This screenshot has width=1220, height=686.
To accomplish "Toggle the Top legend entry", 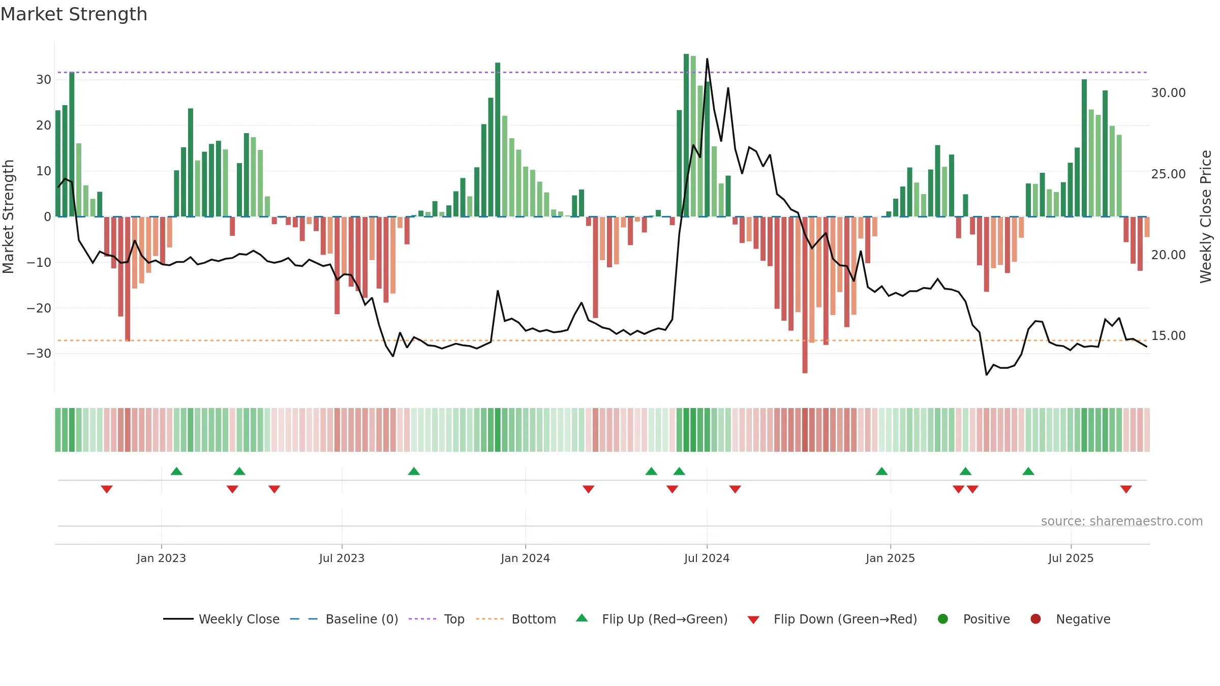I will 437,619.
